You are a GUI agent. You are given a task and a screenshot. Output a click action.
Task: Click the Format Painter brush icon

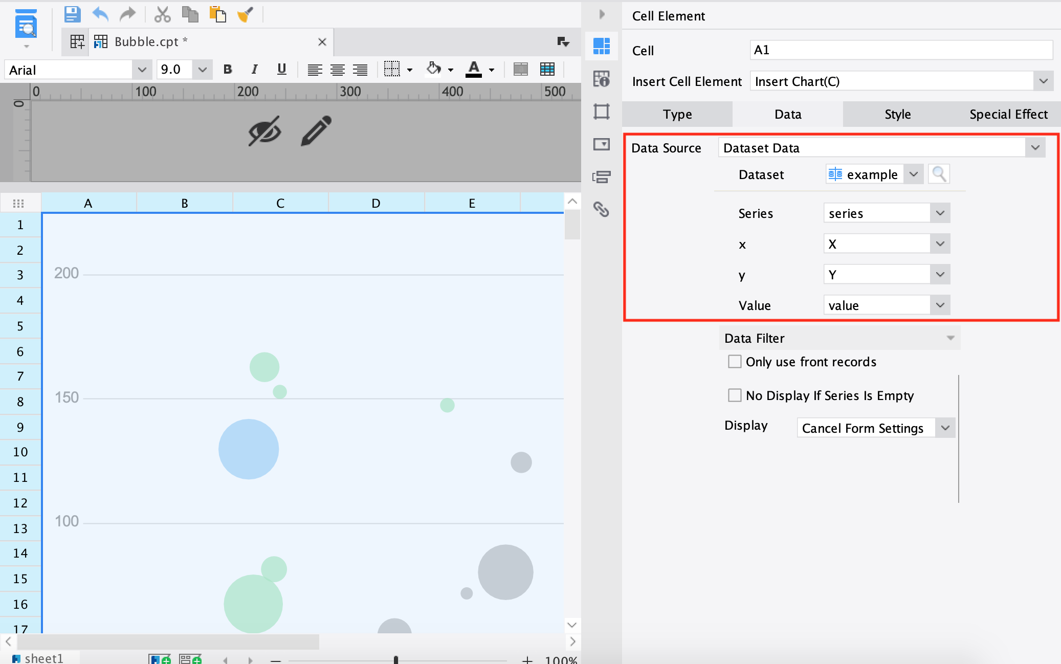pos(246,14)
